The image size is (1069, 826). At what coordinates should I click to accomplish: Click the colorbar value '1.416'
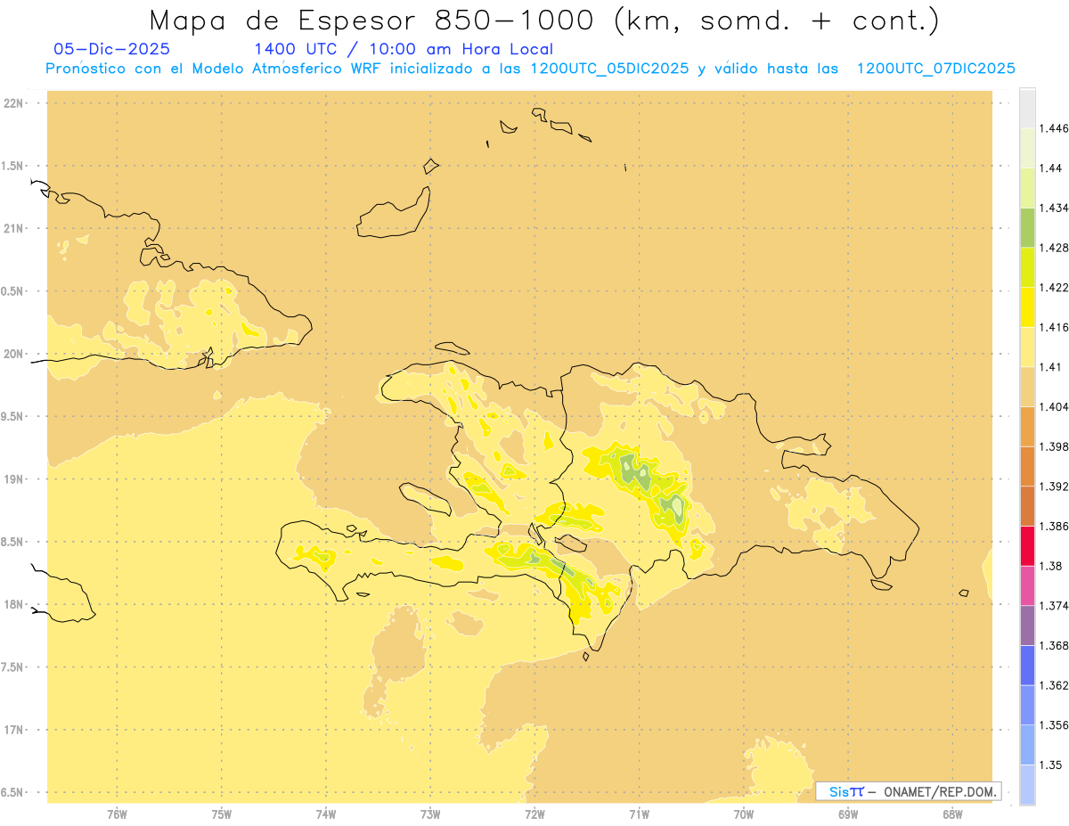(x=1053, y=327)
